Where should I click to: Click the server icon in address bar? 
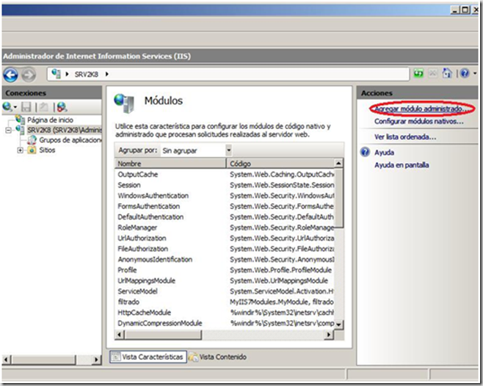click(57, 74)
